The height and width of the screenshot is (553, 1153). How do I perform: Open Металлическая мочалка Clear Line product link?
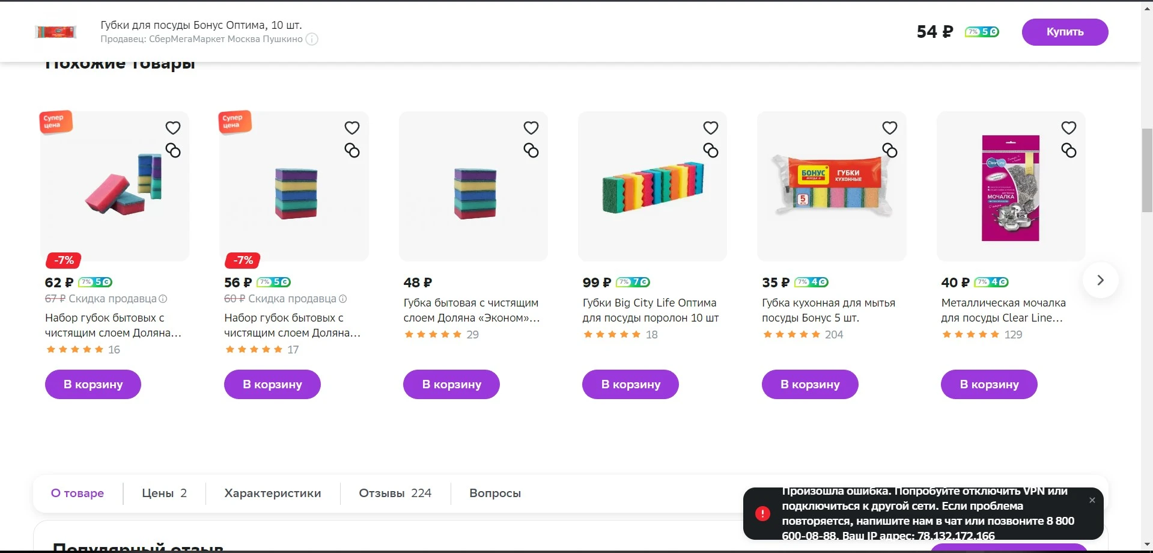point(1003,310)
